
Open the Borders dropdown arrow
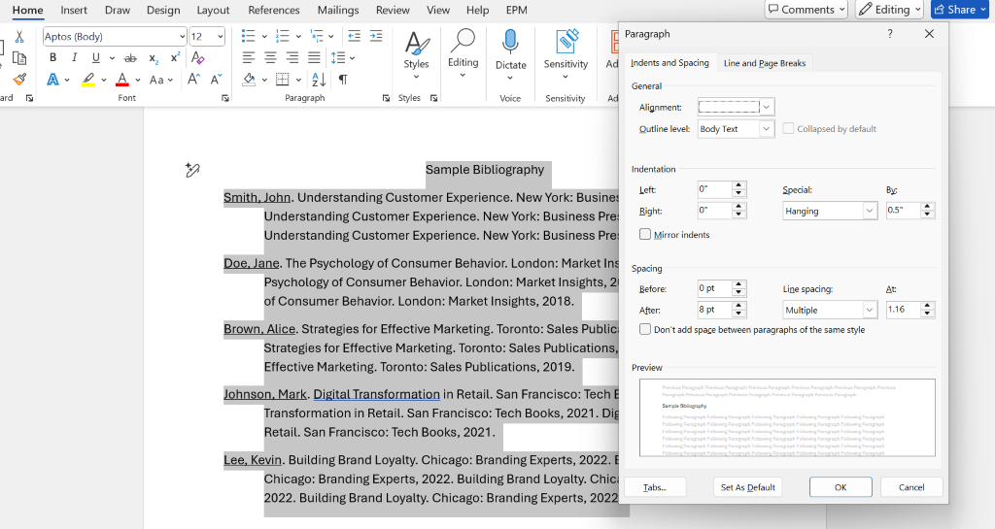coord(298,80)
